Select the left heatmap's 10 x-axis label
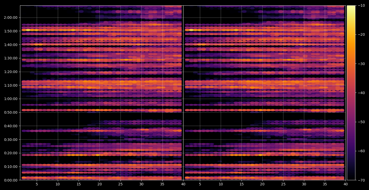The width and height of the screenshot is (369, 190). 58,184
